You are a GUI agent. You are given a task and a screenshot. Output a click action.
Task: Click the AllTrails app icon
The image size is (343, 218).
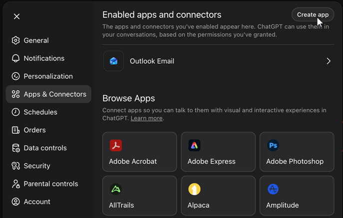click(116, 189)
